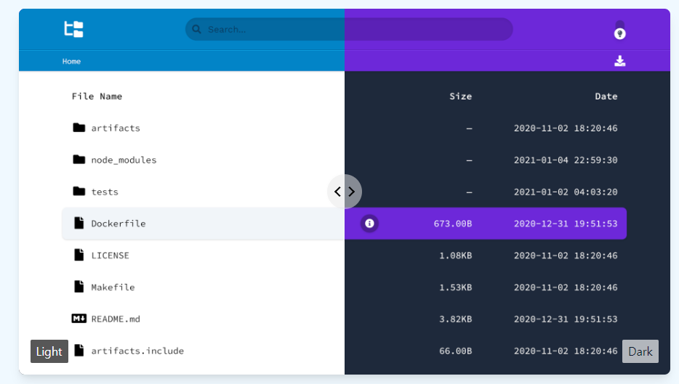The height and width of the screenshot is (384, 679).
Task: Open the tests folder
Action: tap(105, 192)
